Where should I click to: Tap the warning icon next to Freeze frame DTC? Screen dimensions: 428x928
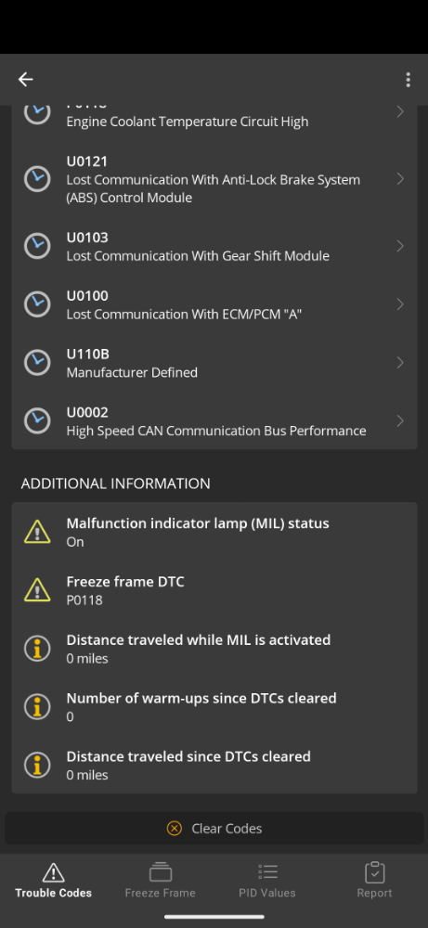click(37, 590)
